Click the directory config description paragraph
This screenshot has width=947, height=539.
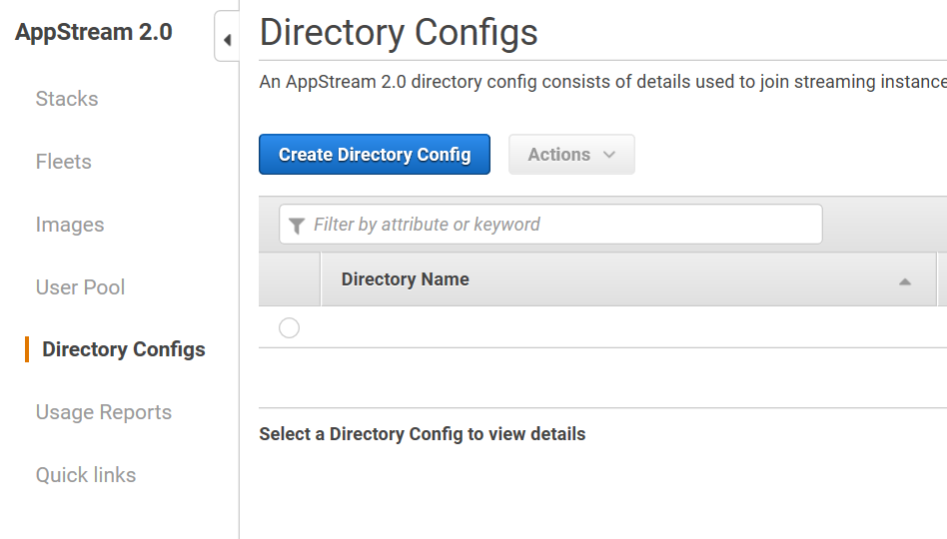click(x=599, y=82)
